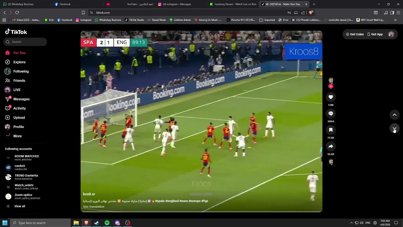
Task: Open the TikTok Studio bookmark
Action: [x=134, y=20]
